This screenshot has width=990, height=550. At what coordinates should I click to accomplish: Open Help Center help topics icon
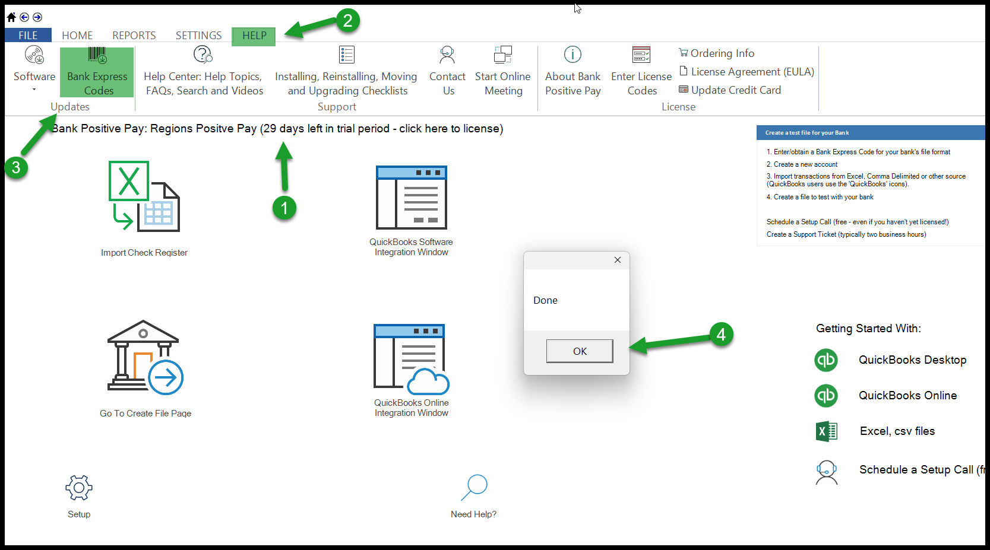203,55
